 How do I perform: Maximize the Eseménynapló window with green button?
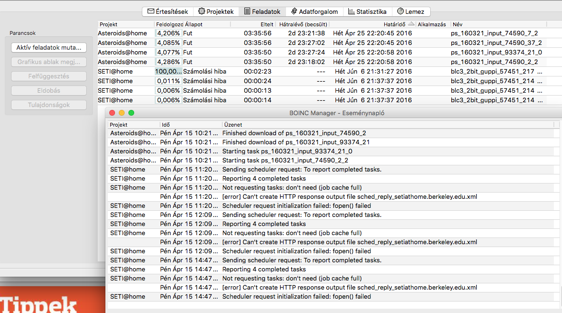tap(131, 113)
